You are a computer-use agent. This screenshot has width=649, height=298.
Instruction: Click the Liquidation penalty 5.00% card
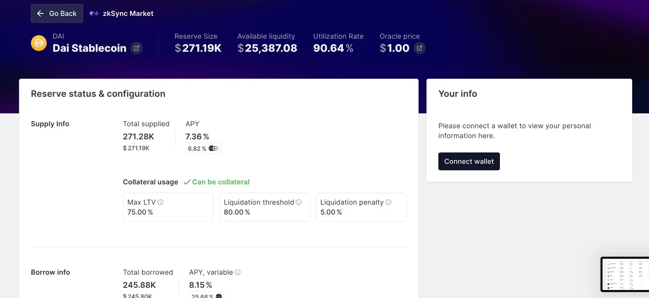point(361,207)
